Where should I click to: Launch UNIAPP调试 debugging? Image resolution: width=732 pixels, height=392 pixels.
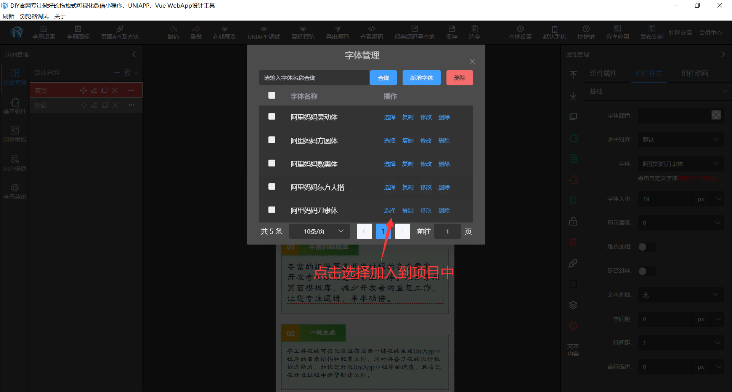(264, 33)
